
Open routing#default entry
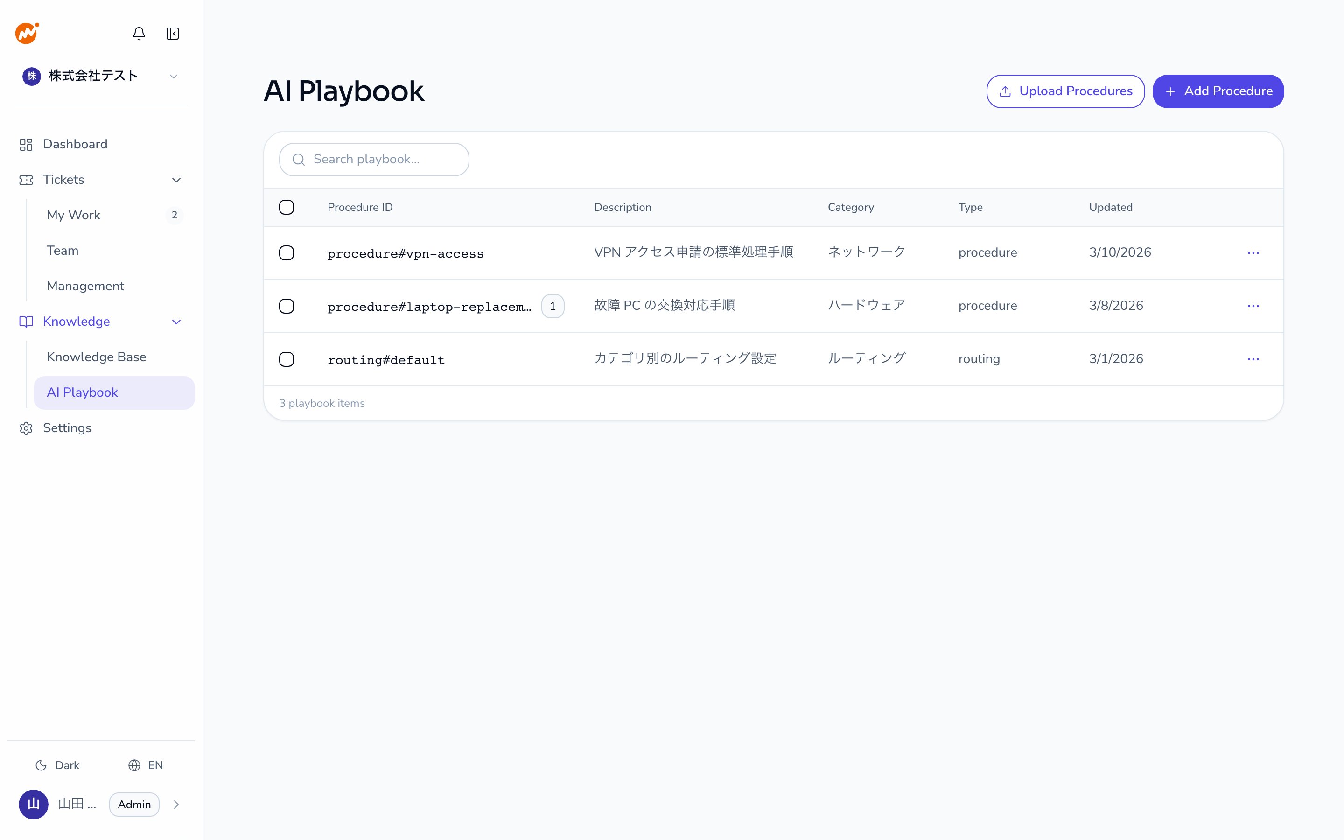(386, 360)
